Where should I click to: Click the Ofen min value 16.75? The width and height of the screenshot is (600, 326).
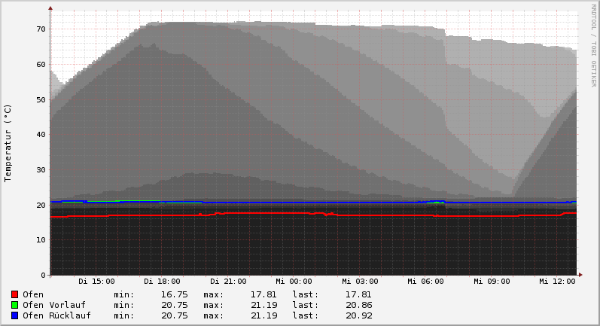(x=174, y=294)
